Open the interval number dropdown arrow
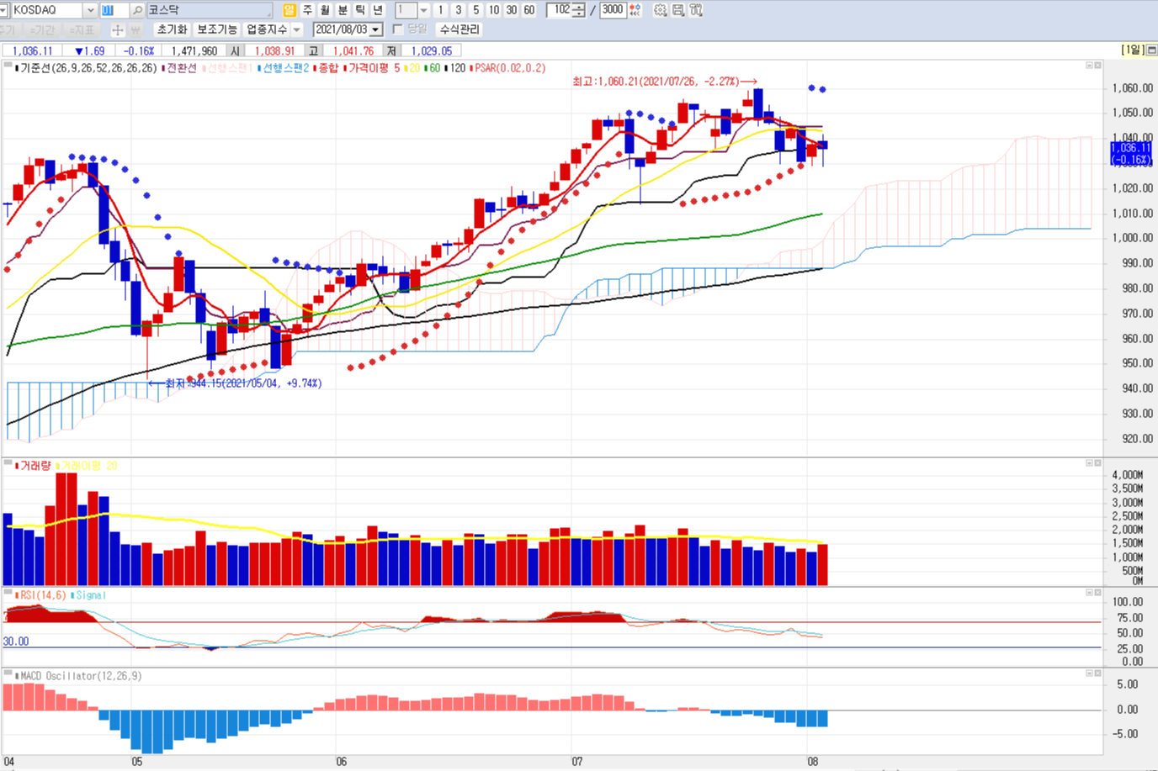 click(x=423, y=10)
